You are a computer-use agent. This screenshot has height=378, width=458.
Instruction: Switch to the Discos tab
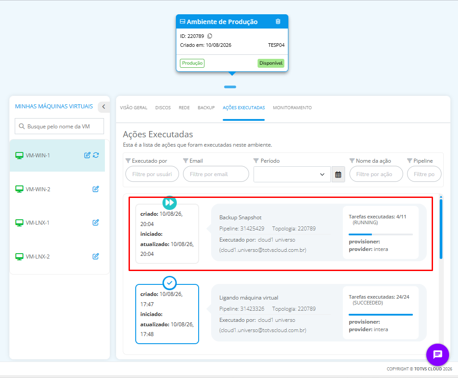click(x=163, y=107)
